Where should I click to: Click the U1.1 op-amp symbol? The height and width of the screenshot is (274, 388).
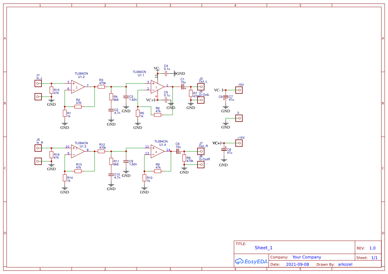pyautogui.click(x=157, y=87)
